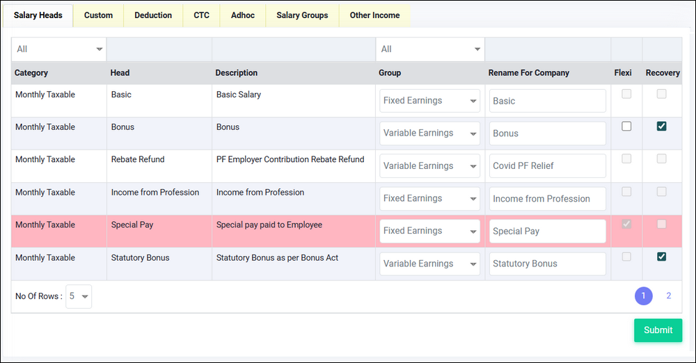Expand the Group filter dropdown

pyautogui.click(x=430, y=49)
